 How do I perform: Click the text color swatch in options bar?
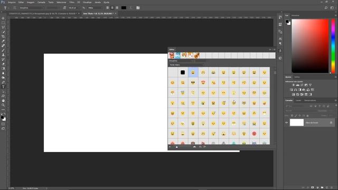pos(124,8)
